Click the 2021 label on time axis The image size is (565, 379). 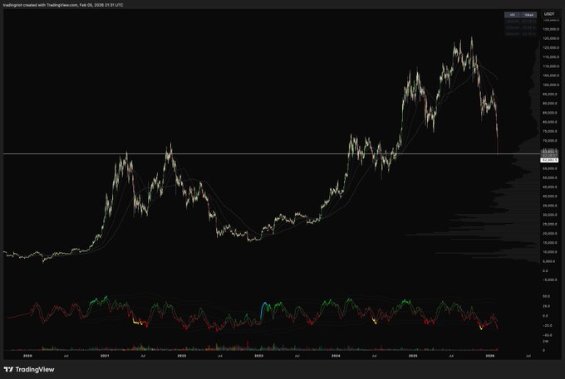pos(105,356)
